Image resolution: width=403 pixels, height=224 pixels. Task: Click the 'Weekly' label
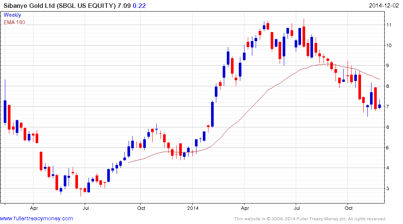coord(12,15)
